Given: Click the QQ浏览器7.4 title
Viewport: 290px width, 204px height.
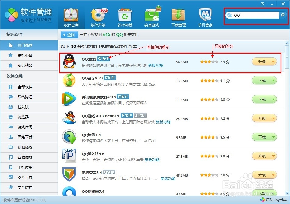Looking at the screenshot, I should tap(93, 192).
